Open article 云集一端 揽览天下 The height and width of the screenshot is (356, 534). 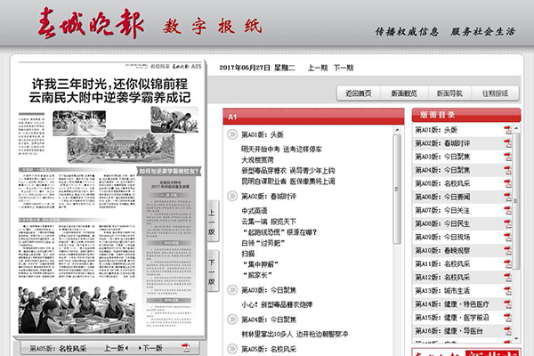pyautogui.click(x=269, y=222)
